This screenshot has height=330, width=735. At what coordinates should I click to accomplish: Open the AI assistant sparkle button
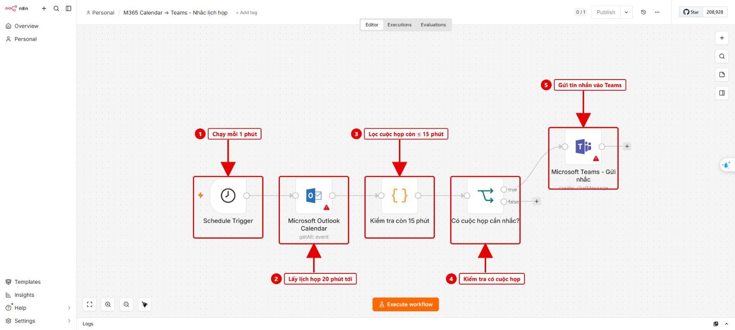pos(727,165)
